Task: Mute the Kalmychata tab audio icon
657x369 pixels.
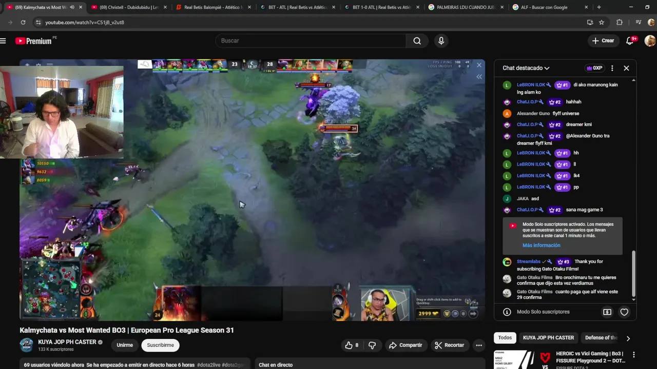Action: click(x=72, y=7)
